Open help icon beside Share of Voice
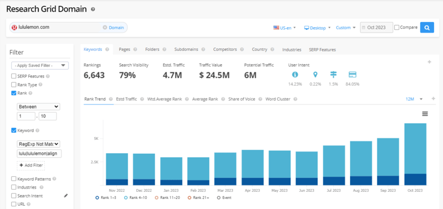This screenshot has height=209, width=443. point(260,100)
